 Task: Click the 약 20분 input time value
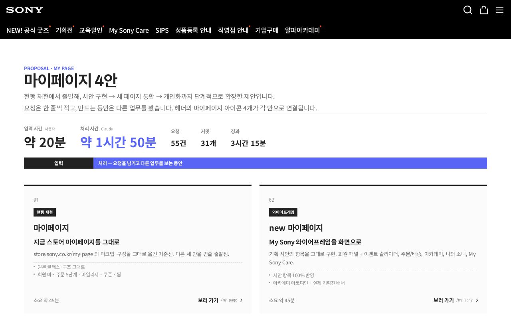click(x=45, y=142)
